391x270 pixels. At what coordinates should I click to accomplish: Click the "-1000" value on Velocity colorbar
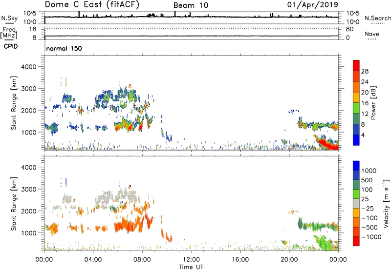click(x=371, y=237)
